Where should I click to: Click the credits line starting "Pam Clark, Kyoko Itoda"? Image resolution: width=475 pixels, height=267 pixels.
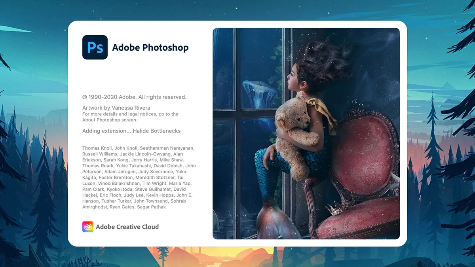134,189
